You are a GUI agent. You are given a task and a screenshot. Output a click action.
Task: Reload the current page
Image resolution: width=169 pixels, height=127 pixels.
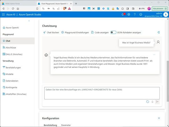[x=13, y=9]
